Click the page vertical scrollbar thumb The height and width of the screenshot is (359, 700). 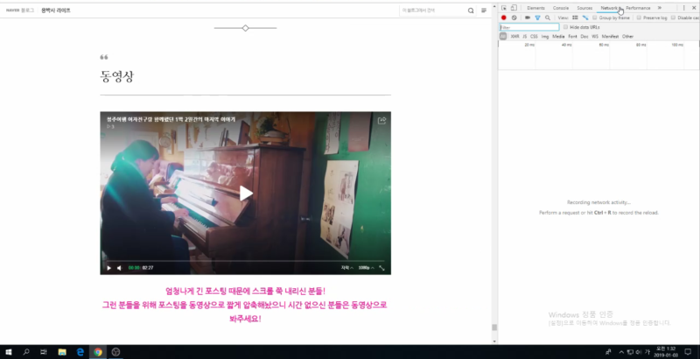point(494,327)
